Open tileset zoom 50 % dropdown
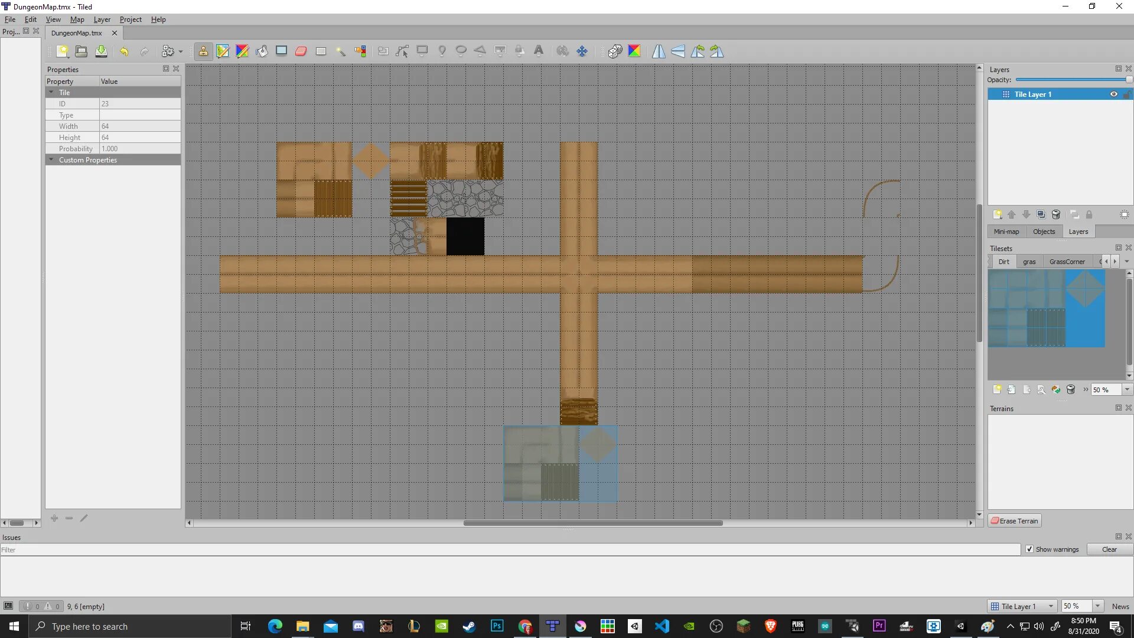Screen dimensions: 1134x638 point(1127,390)
